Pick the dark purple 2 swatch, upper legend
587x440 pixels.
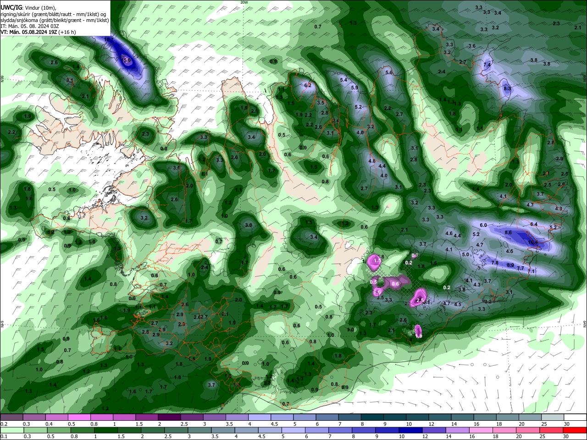click(169, 418)
